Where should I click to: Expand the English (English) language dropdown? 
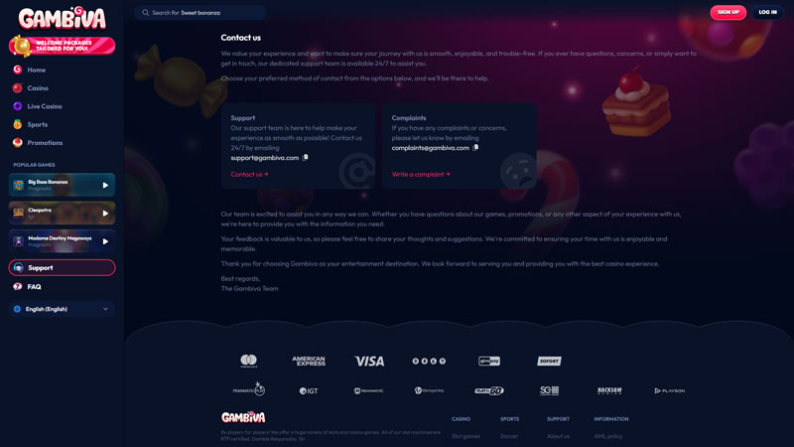pyautogui.click(x=62, y=309)
